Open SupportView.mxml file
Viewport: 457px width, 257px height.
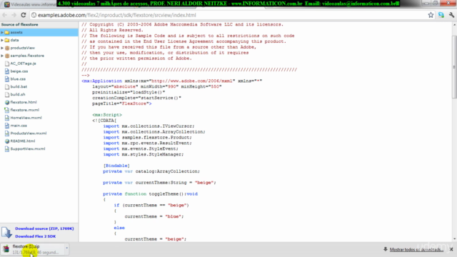[x=28, y=149]
